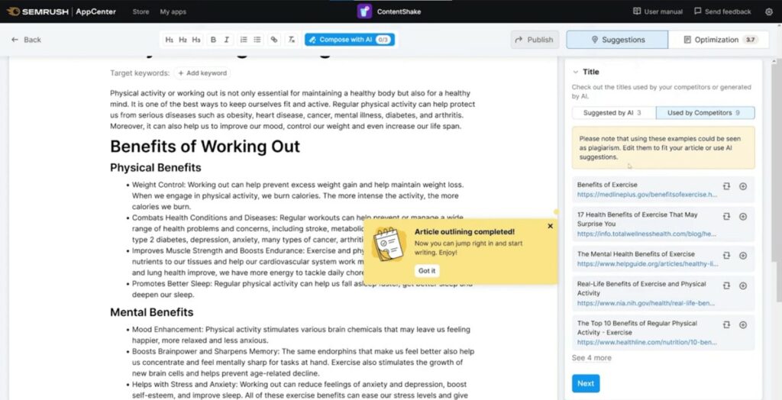Open the healthline.com link
Viewport: 782px width, 400px height.
coord(647,342)
